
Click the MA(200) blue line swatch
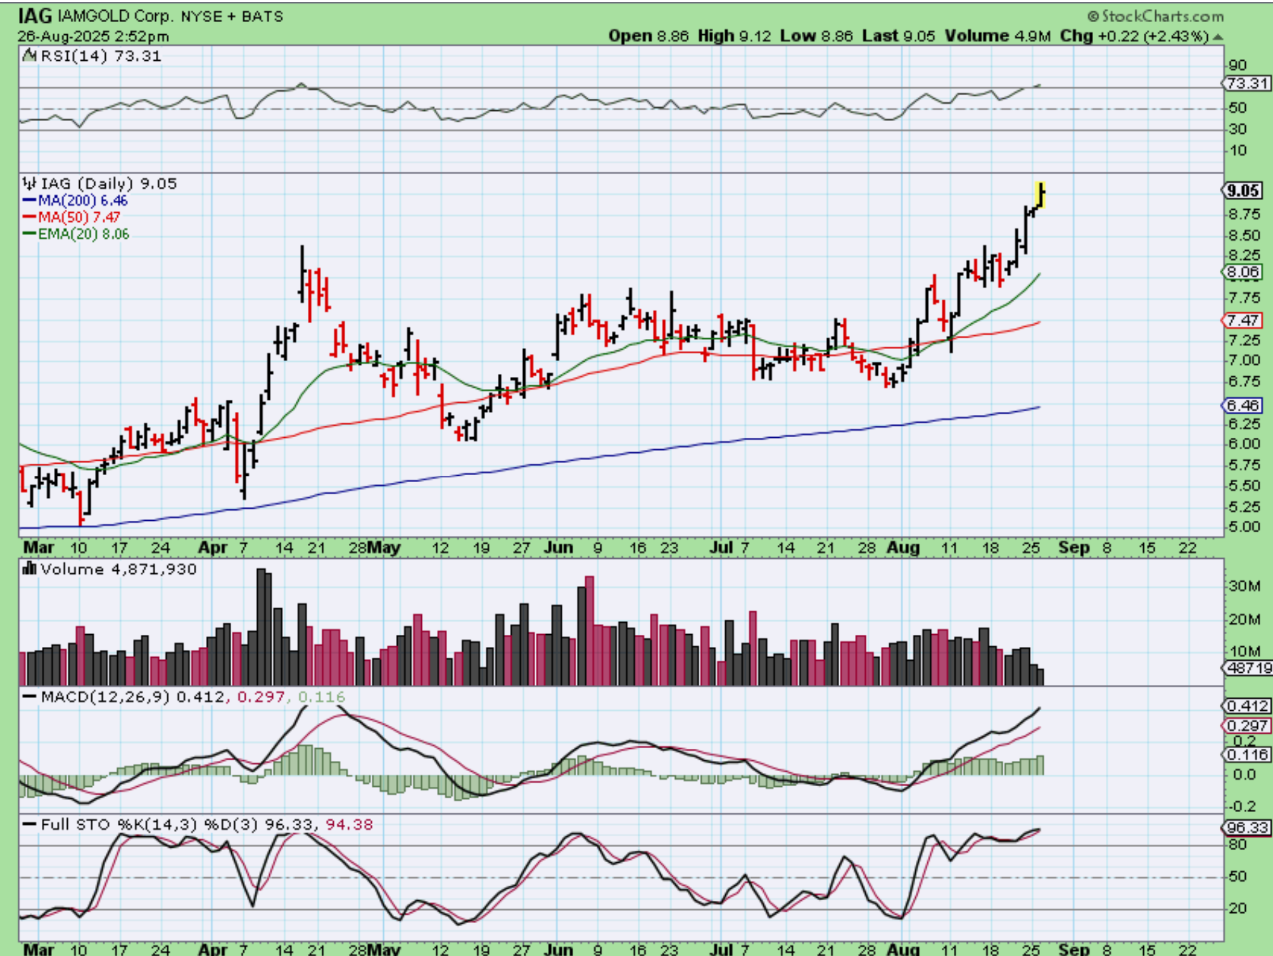(29, 201)
